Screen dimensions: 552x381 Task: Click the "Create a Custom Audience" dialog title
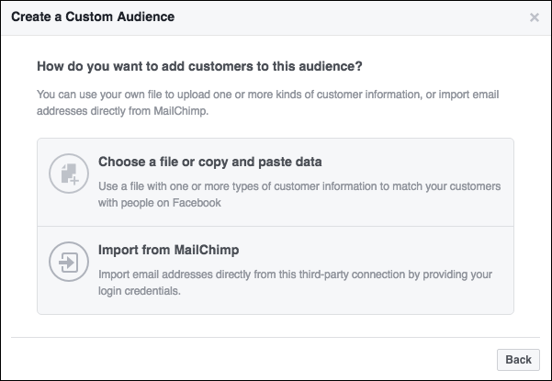(93, 17)
